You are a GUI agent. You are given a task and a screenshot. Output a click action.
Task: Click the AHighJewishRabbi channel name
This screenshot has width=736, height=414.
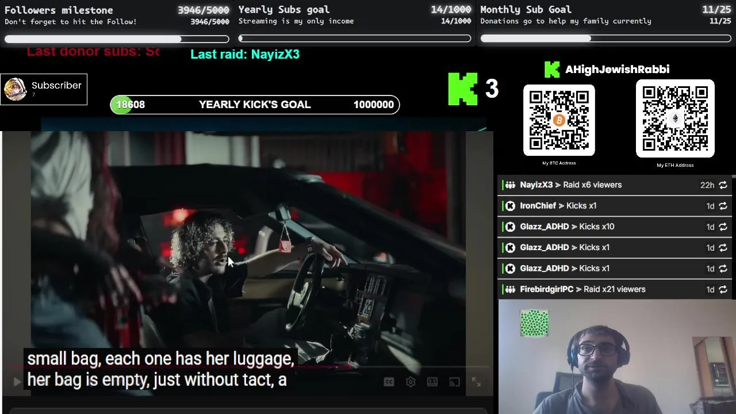[617, 70]
